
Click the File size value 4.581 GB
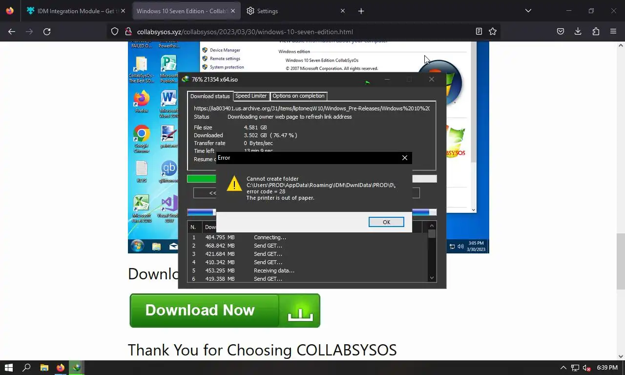255,127
